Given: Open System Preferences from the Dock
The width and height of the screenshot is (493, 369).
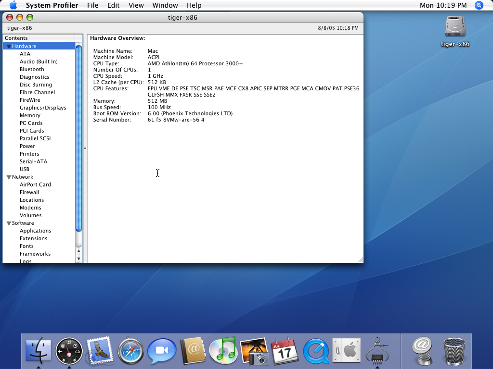Looking at the screenshot, I should point(347,350).
